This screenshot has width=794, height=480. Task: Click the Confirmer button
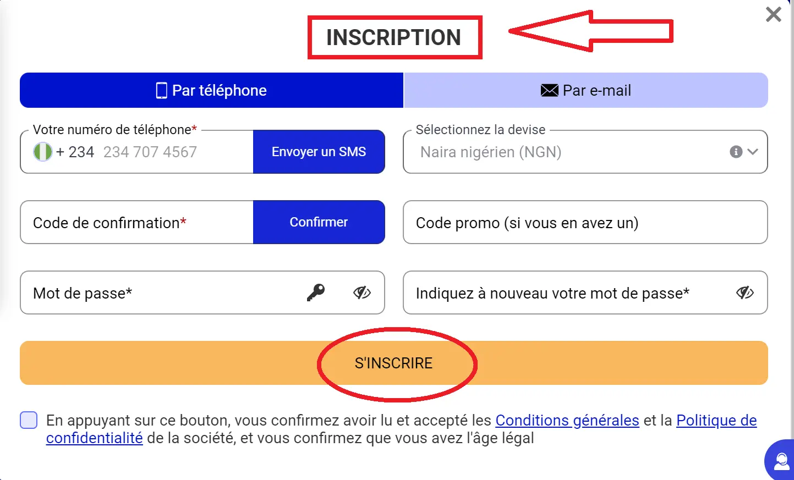click(319, 222)
